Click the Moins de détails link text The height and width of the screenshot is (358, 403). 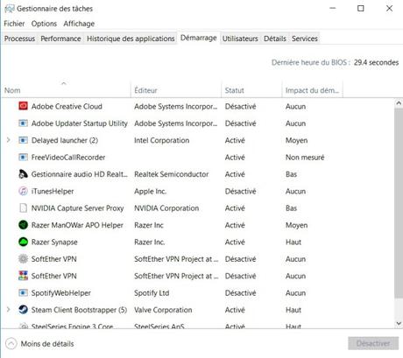point(47,344)
